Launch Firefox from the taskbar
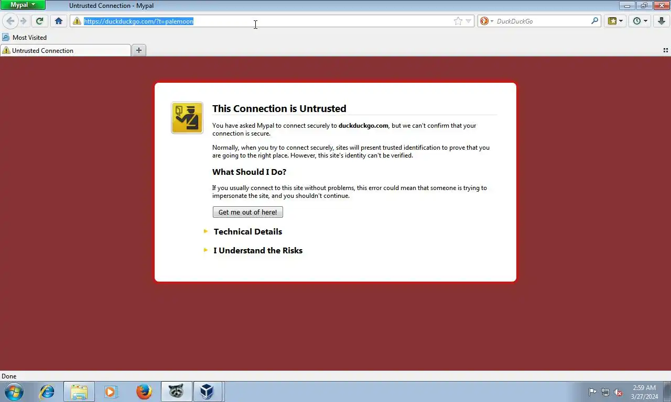Viewport: 671px width, 402px height. (x=144, y=392)
